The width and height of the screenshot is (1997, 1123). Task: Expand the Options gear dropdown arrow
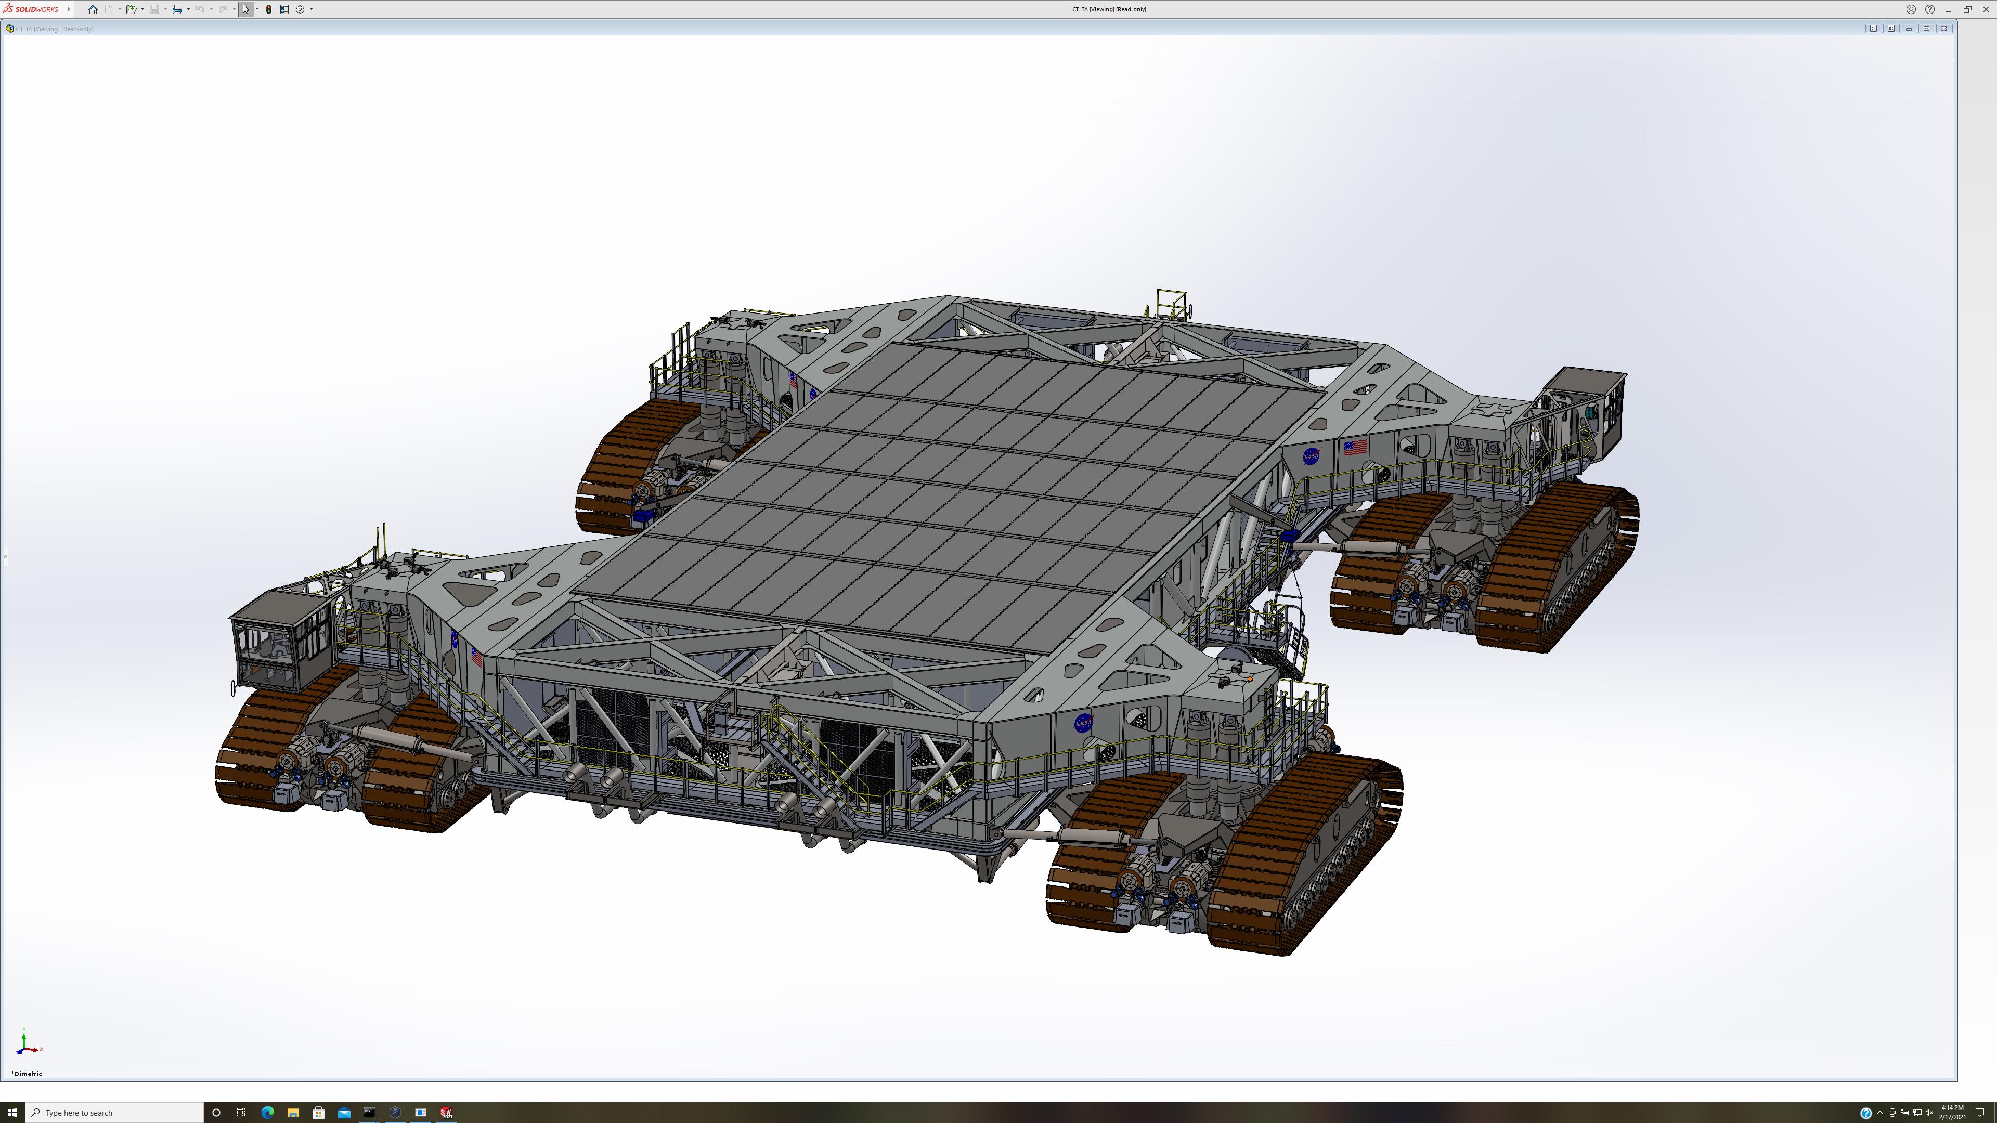coord(311,9)
